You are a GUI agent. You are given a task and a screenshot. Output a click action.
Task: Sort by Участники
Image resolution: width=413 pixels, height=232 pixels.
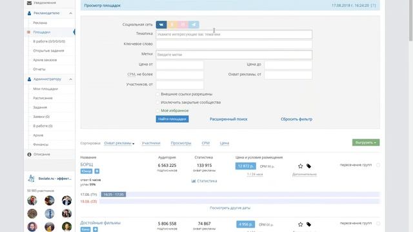point(151,143)
